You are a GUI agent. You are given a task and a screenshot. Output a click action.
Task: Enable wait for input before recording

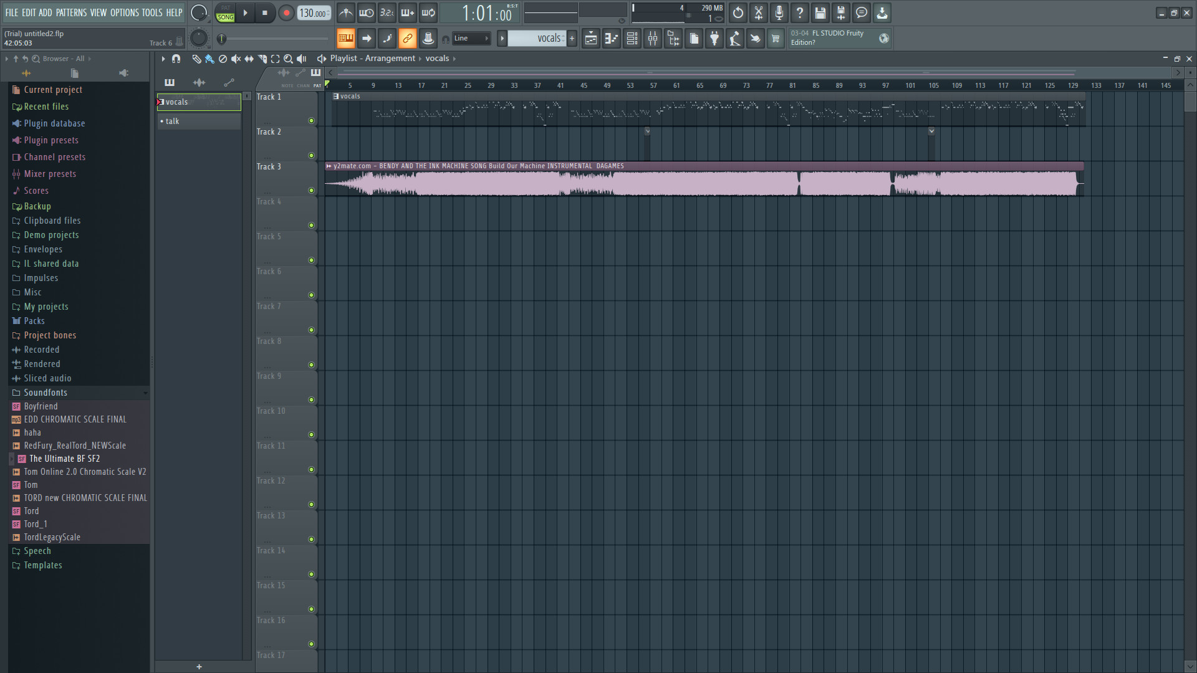tap(366, 12)
